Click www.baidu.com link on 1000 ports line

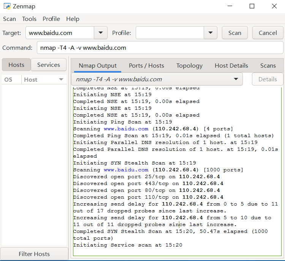click(126, 170)
